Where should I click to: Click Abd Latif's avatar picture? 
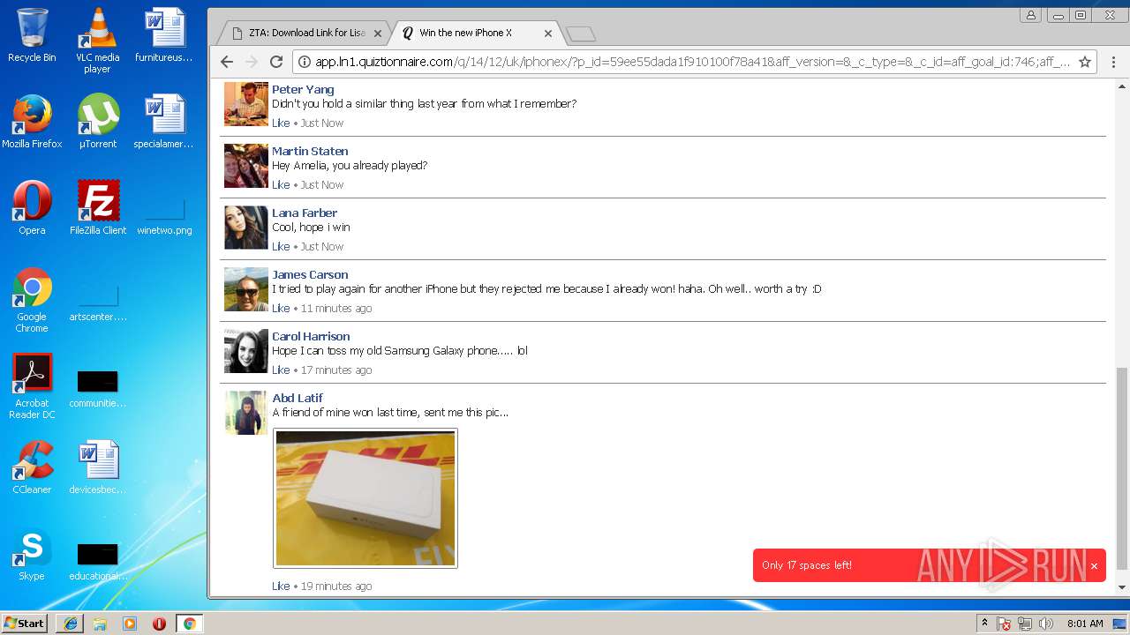245,413
